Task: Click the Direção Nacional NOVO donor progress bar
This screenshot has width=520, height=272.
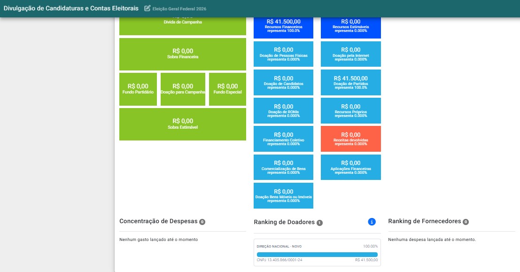Action: (317, 255)
